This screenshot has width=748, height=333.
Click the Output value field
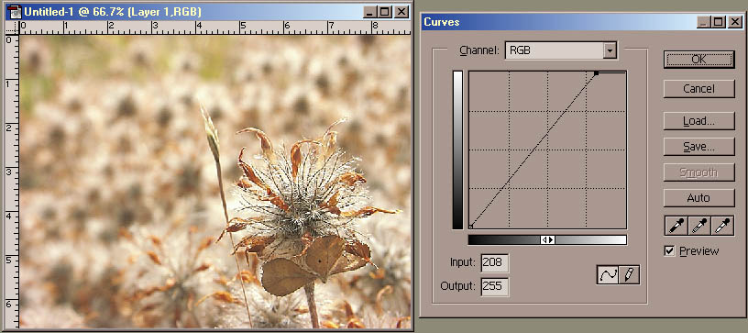pyautogui.click(x=495, y=287)
